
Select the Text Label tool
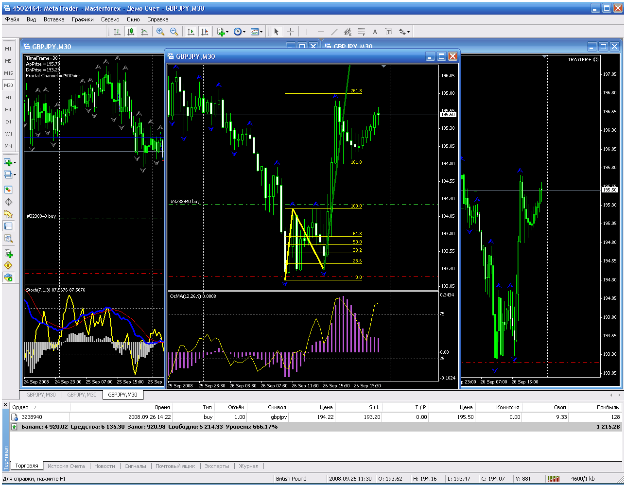tap(388, 32)
